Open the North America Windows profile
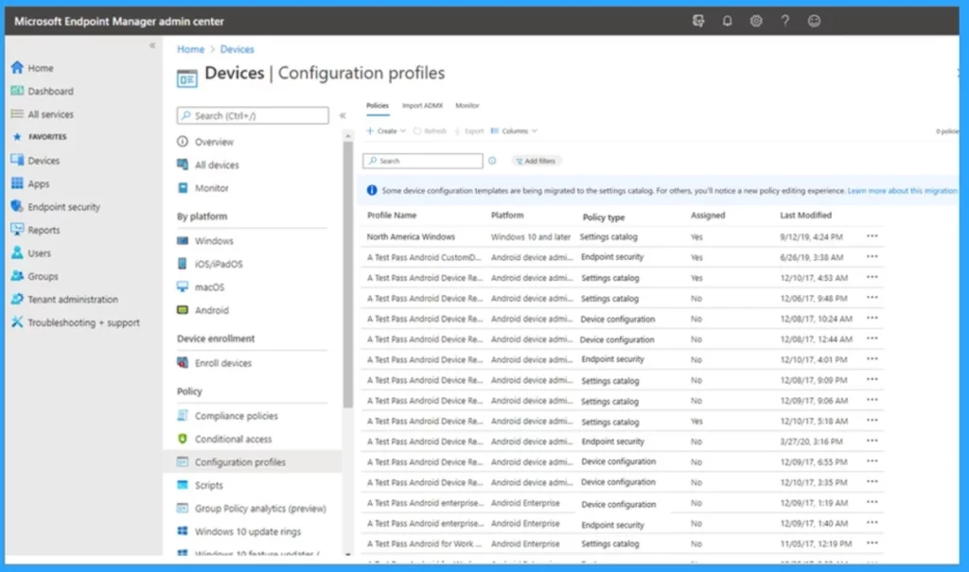The height and width of the screenshot is (572, 969). (411, 236)
